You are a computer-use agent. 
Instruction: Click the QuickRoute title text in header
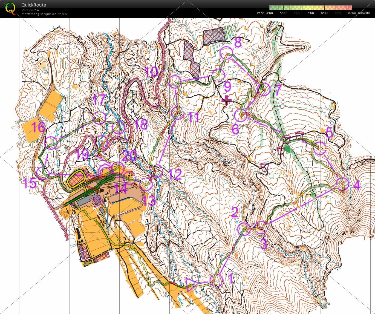point(34,5)
